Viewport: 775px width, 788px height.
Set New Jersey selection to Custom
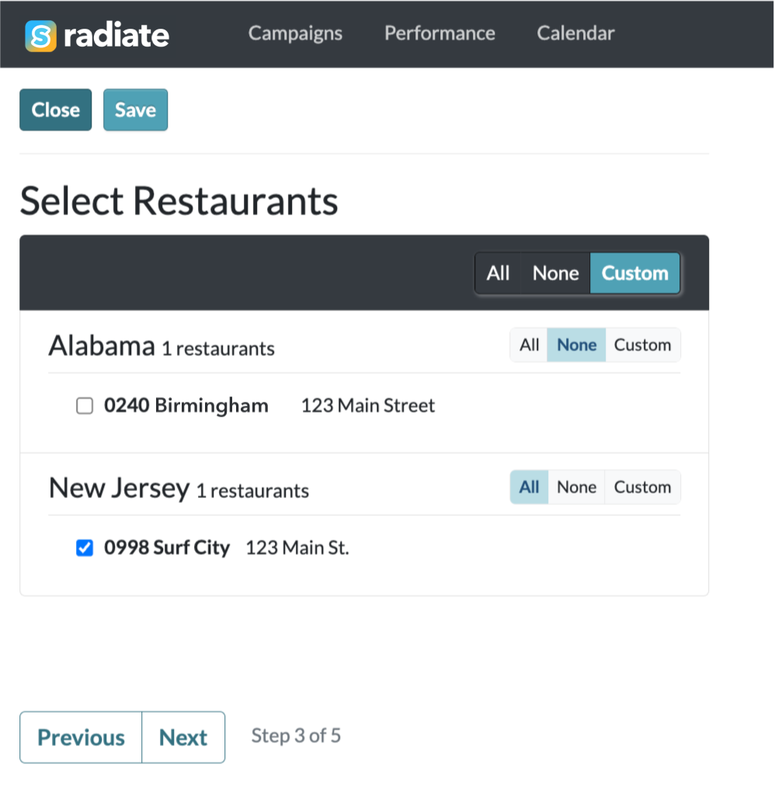642,487
